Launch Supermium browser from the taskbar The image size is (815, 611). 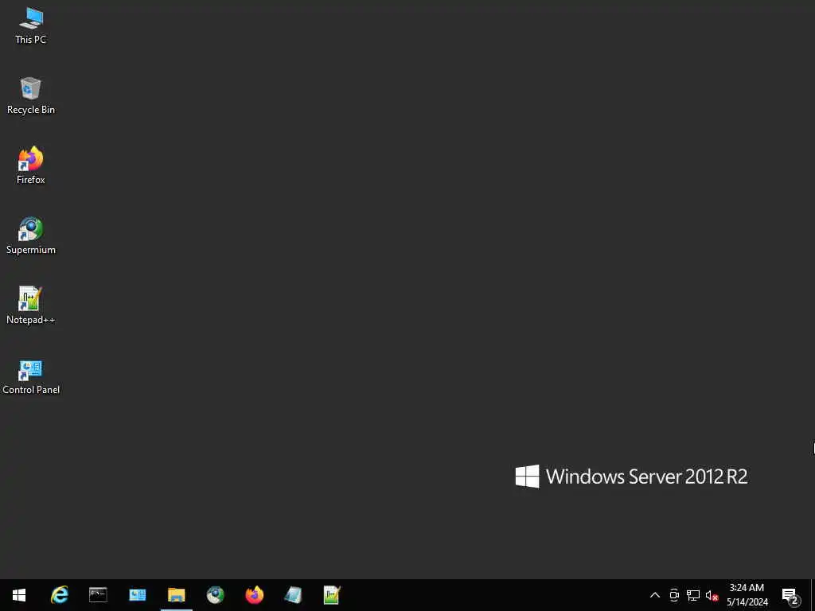215,595
